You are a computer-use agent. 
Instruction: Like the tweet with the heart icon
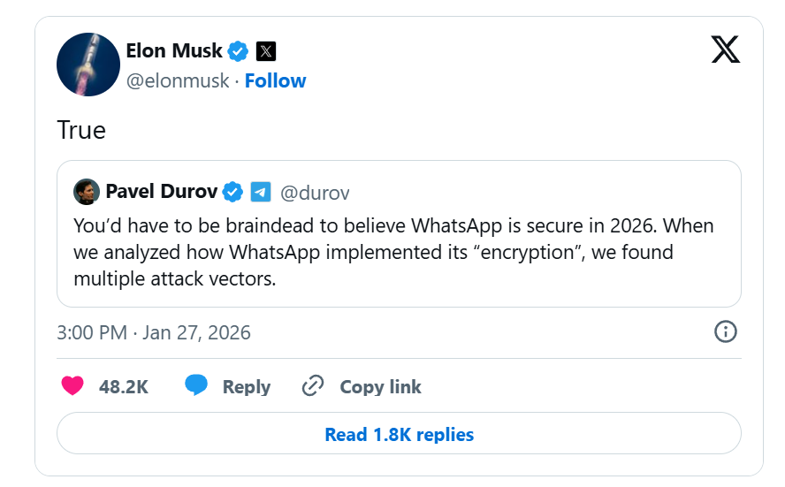[72, 386]
